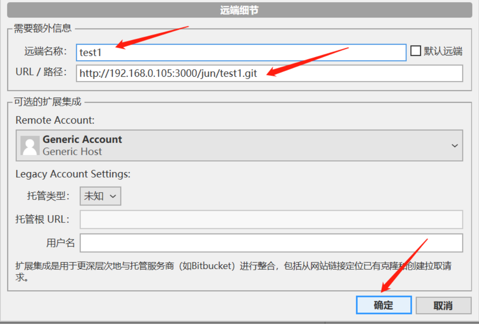Click the 托管根 URL field
This screenshot has width=479, height=326.
point(271,219)
